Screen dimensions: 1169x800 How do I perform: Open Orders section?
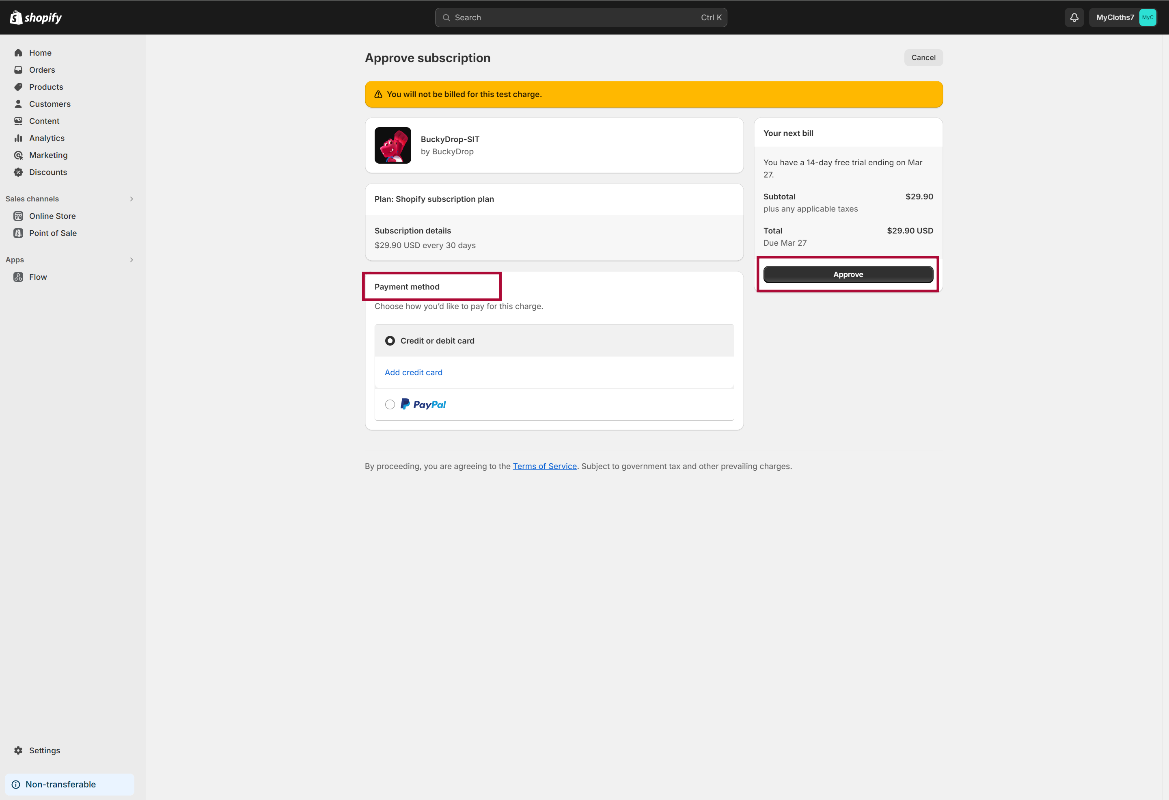(x=42, y=69)
